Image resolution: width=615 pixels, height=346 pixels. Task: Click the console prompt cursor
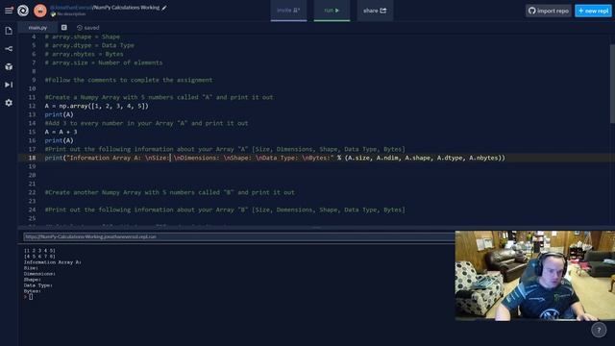point(31,297)
